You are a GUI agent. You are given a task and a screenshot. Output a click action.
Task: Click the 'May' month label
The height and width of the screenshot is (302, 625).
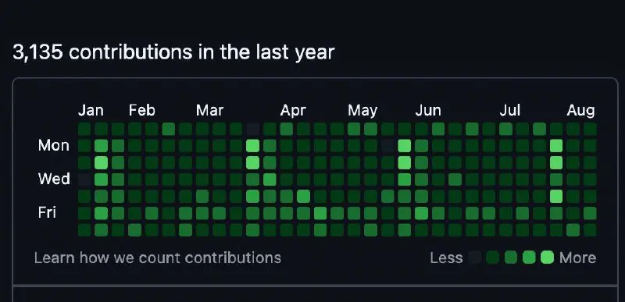click(362, 110)
